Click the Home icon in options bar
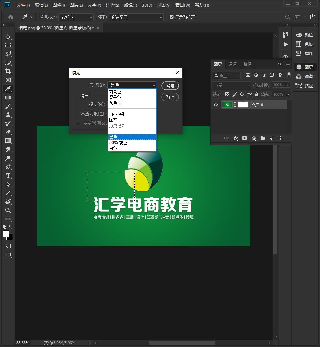320x347 pixels. [x=11, y=17]
